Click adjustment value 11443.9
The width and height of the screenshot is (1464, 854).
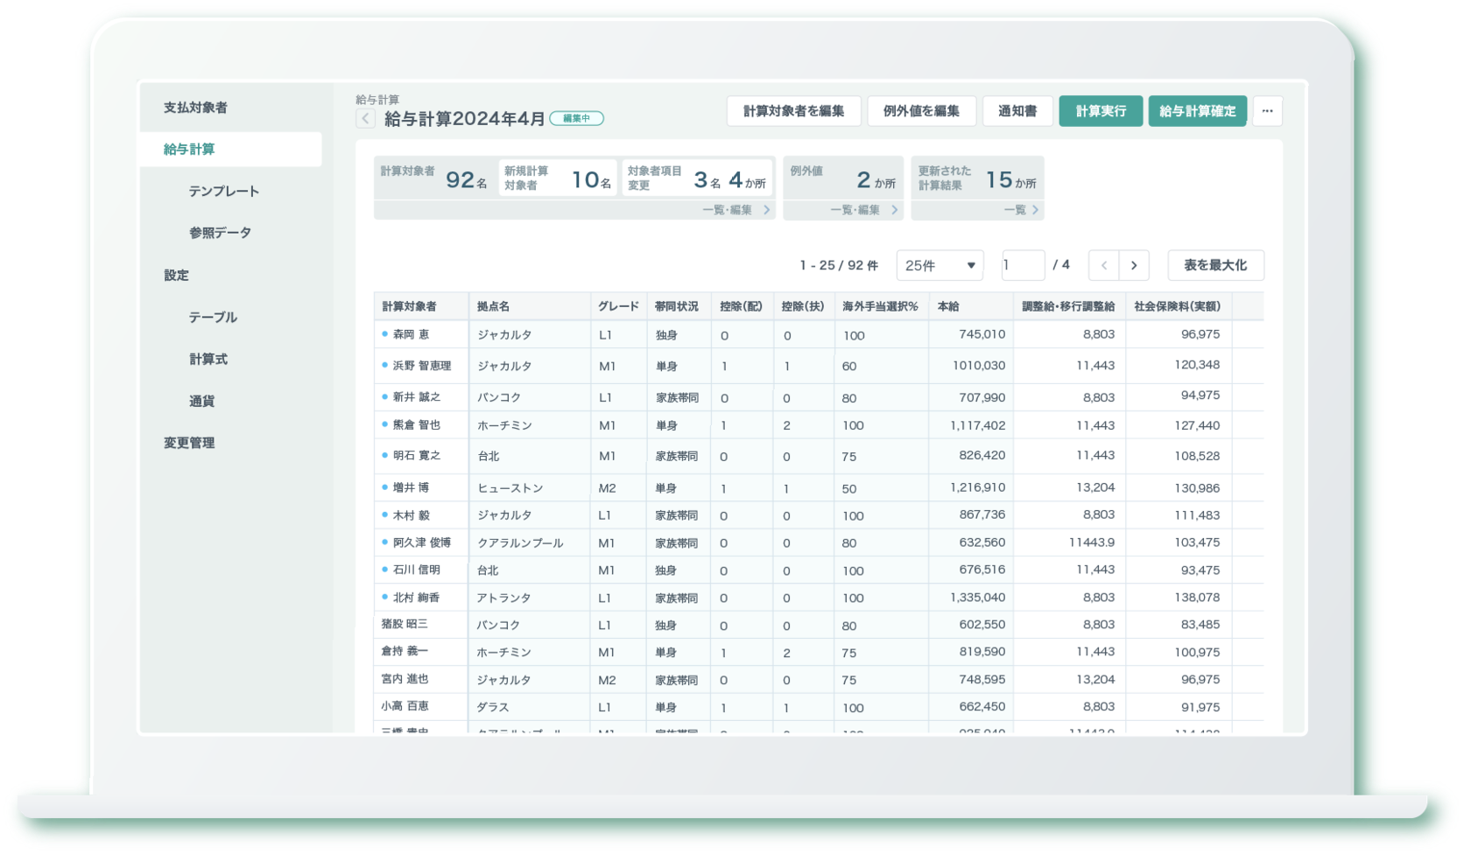coord(1091,542)
